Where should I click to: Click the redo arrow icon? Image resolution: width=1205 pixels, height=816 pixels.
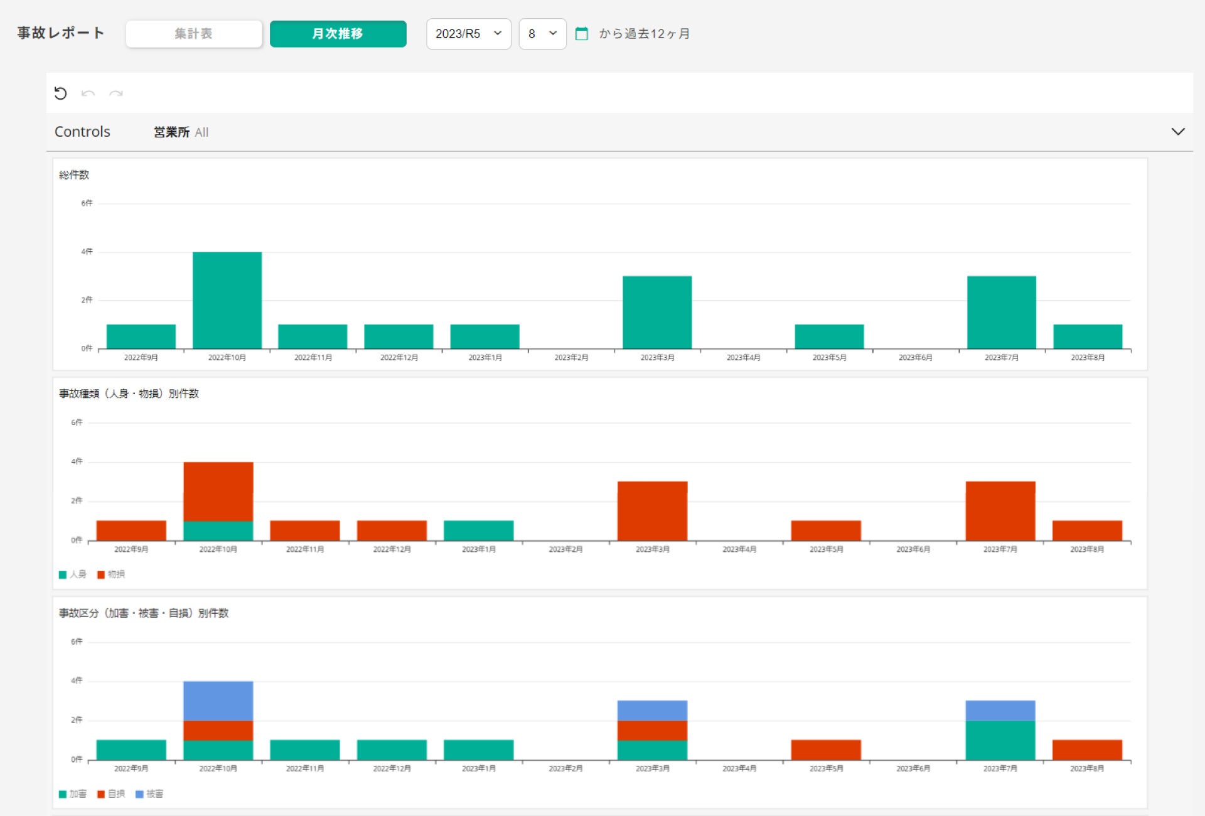(x=116, y=94)
